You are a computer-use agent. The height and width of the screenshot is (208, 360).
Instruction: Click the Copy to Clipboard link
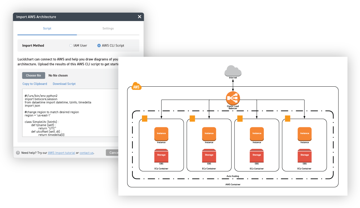point(35,84)
